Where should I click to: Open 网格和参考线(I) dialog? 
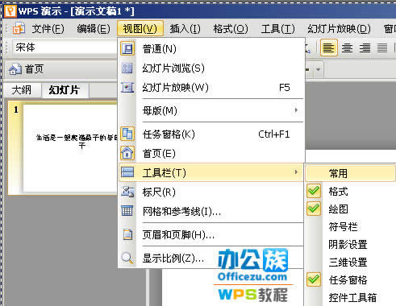point(211,211)
